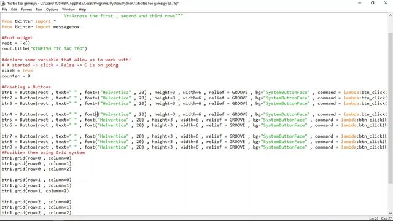Click 'btn4' at start of its Button line
This screenshot has height=221, width=393.
pyautogui.click(x=7, y=114)
